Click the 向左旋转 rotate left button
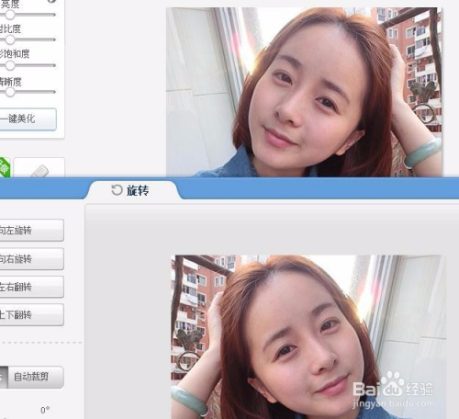The image size is (459, 419). [x=31, y=230]
